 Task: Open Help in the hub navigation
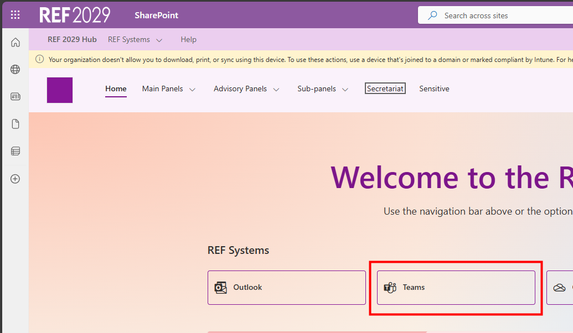coord(189,39)
